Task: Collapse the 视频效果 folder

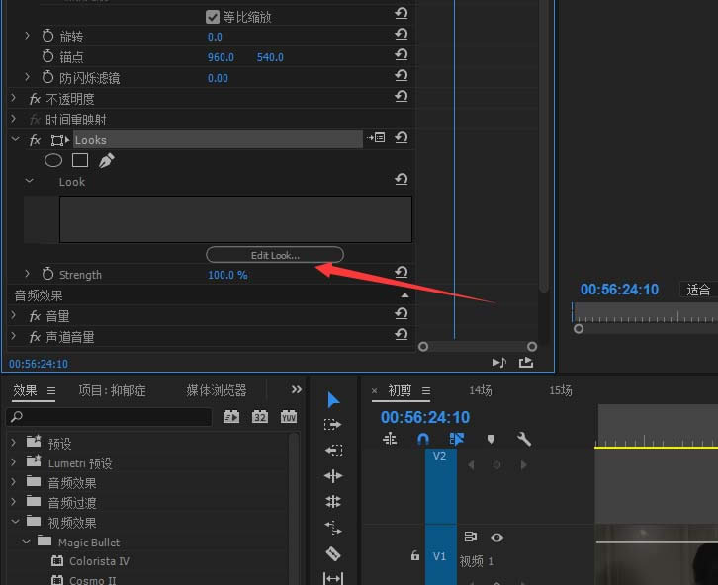Action: tap(14, 523)
